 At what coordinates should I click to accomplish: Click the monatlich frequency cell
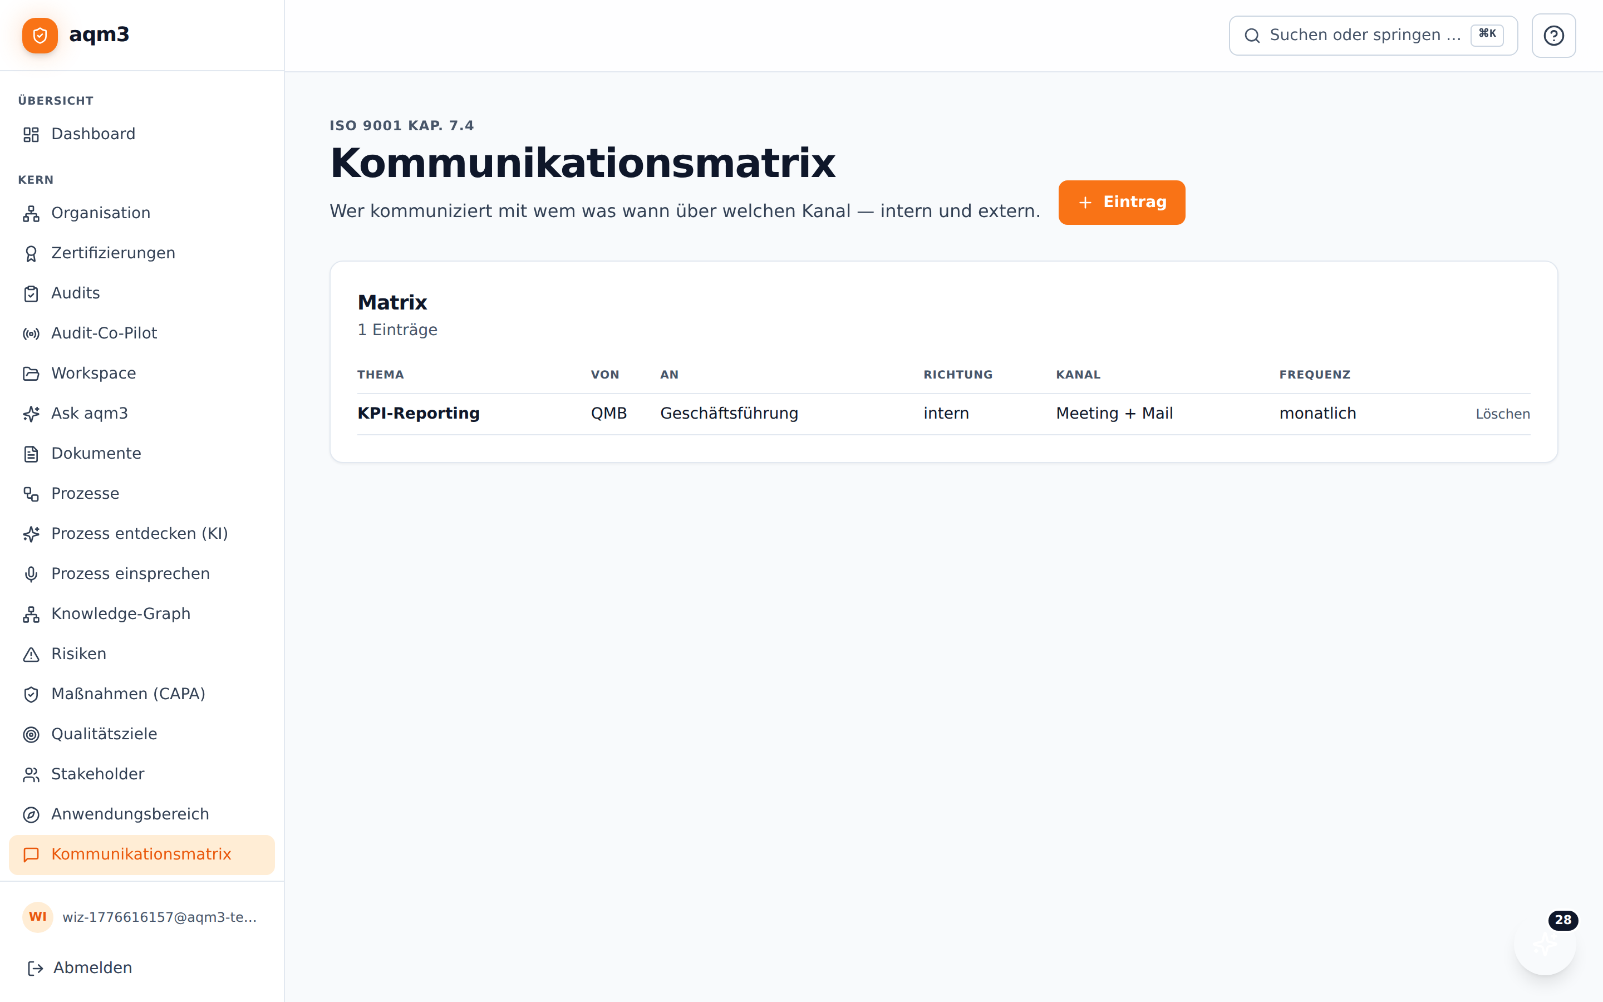pyautogui.click(x=1317, y=414)
